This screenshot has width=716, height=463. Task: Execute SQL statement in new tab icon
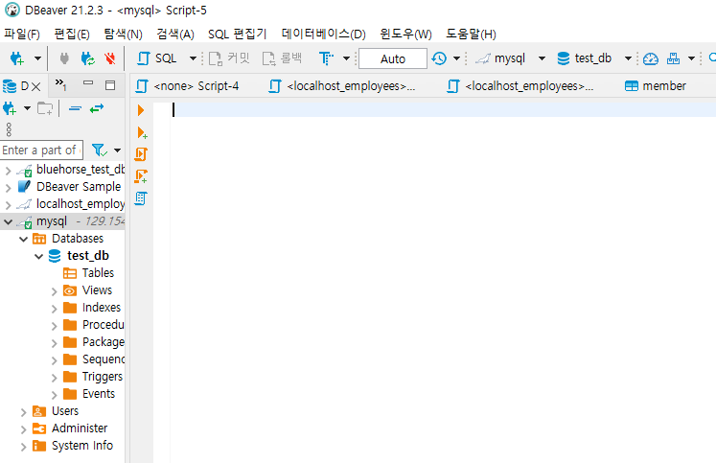coord(142,132)
